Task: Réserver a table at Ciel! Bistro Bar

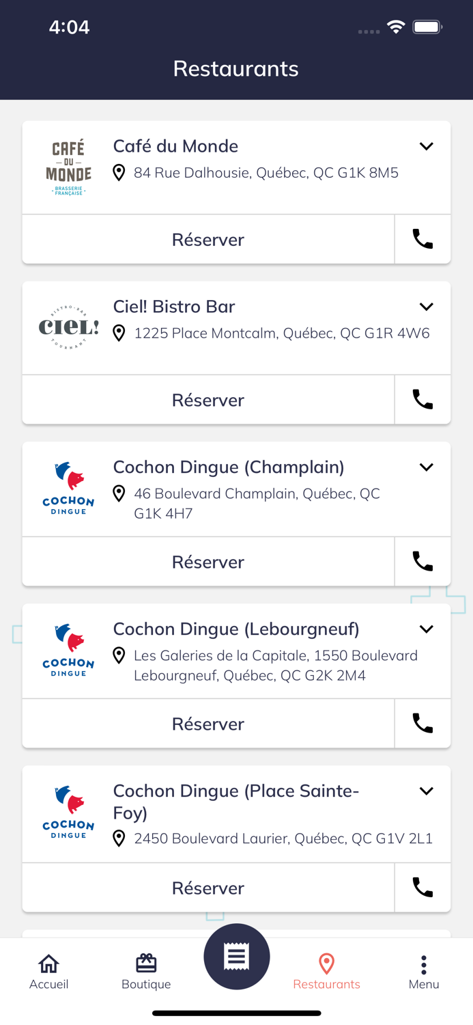Action: point(208,400)
